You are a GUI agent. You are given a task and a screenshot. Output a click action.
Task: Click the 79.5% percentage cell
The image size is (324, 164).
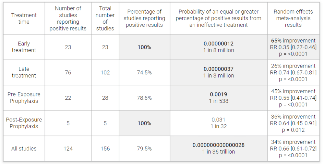144,148
